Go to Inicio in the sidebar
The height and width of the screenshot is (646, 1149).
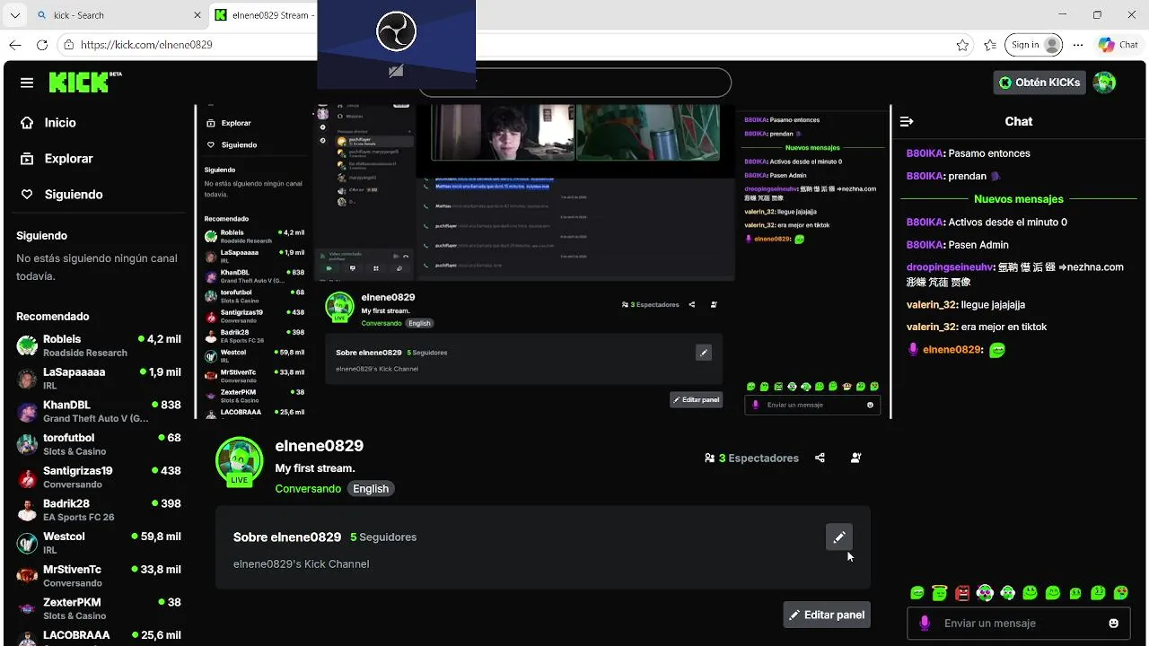pos(60,123)
